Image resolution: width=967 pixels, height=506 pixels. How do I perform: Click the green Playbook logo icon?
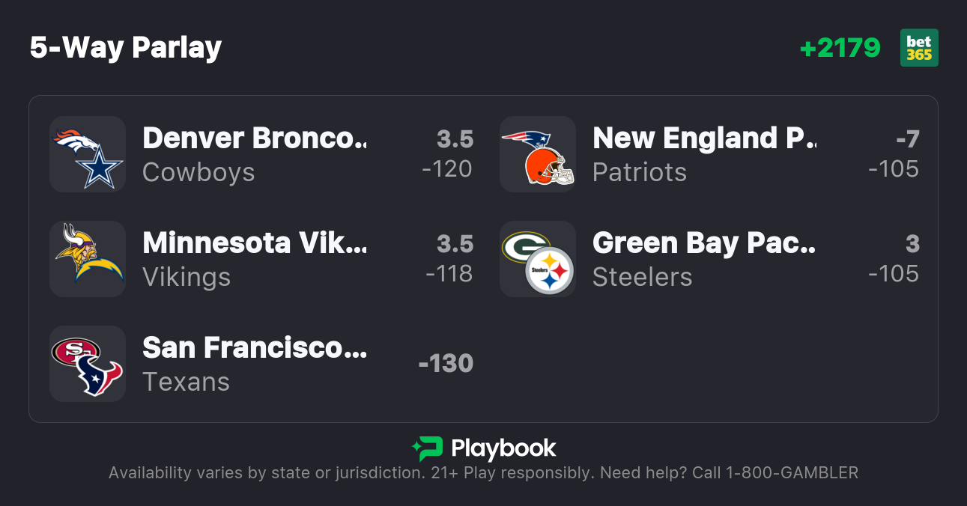pyautogui.click(x=427, y=448)
